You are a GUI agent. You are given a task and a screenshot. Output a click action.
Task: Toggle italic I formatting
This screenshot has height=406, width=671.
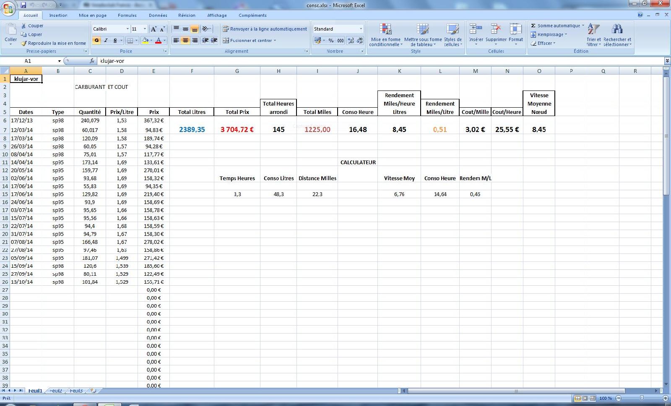click(x=106, y=40)
